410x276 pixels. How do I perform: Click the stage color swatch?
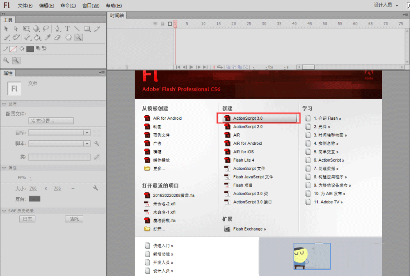34,199
